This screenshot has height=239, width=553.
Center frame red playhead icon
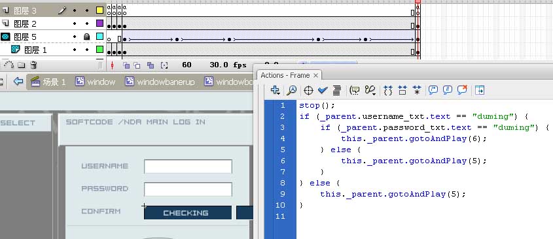(112, 65)
